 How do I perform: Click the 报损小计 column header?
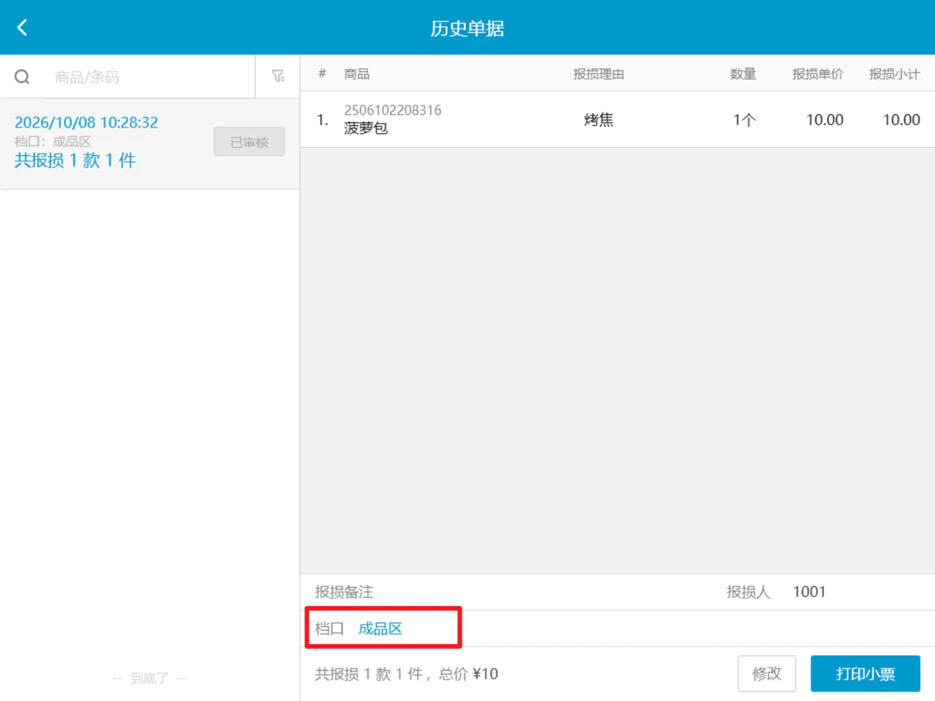(895, 74)
